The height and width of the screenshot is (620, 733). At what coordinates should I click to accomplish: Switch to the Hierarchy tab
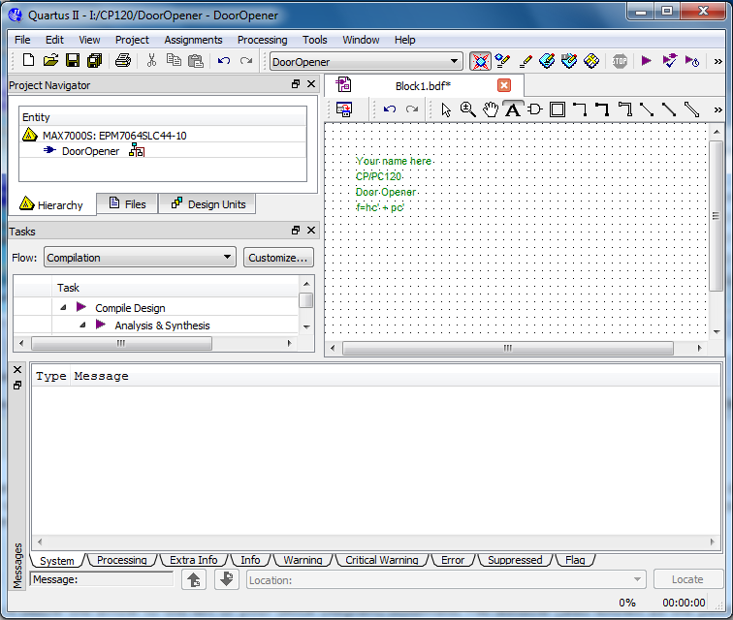coord(52,204)
